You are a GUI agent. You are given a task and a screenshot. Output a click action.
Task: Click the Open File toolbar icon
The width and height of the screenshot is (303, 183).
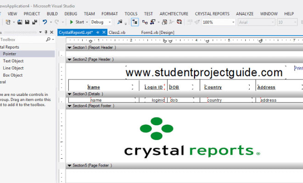[x=20, y=22]
